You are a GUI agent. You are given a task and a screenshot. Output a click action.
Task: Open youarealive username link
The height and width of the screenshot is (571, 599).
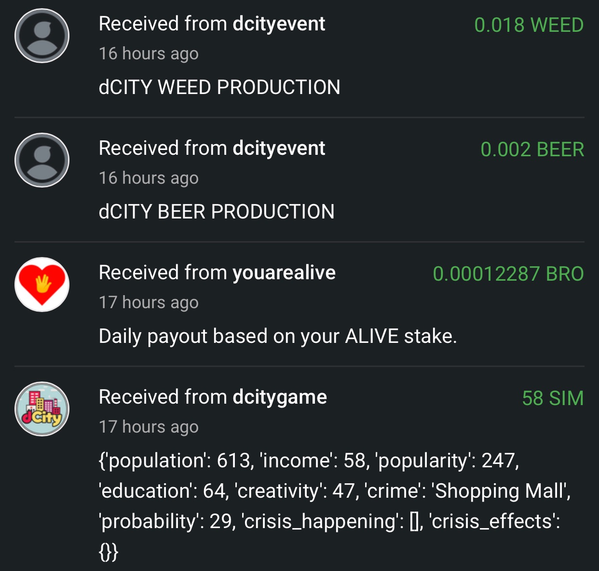[284, 273]
